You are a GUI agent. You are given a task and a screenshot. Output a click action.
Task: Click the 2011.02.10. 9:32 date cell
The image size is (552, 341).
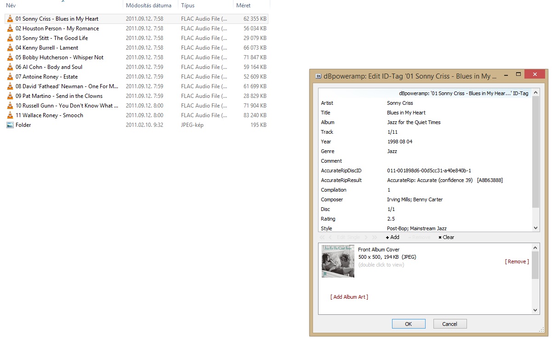coord(144,125)
